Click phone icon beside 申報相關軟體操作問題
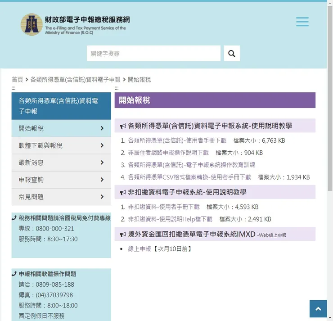 tap(14, 274)
